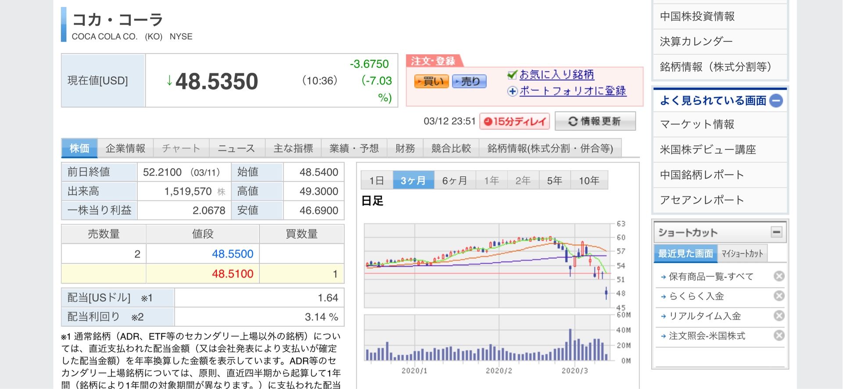Open マーケット情報 sidebar link

tap(697, 125)
